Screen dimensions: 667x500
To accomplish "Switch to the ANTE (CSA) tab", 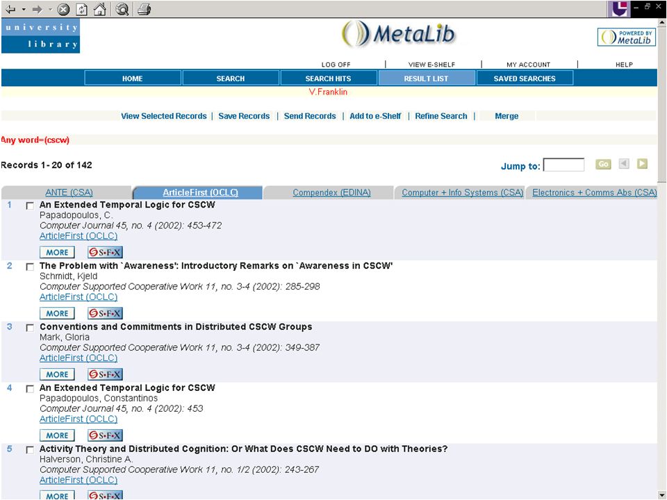I will coord(69,192).
